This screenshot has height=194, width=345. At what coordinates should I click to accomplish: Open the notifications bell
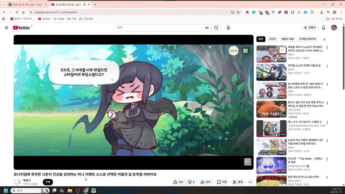coord(324,28)
